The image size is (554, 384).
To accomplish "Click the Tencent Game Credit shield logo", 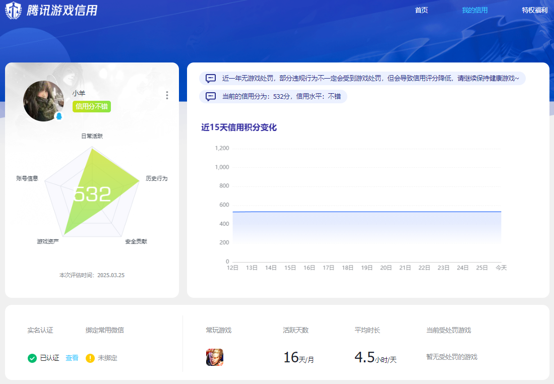I will (x=14, y=10).
